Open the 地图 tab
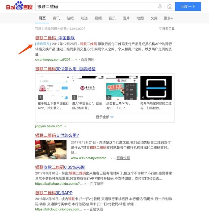209x213 pixels. pyautogui.click(x=140, y=18)
